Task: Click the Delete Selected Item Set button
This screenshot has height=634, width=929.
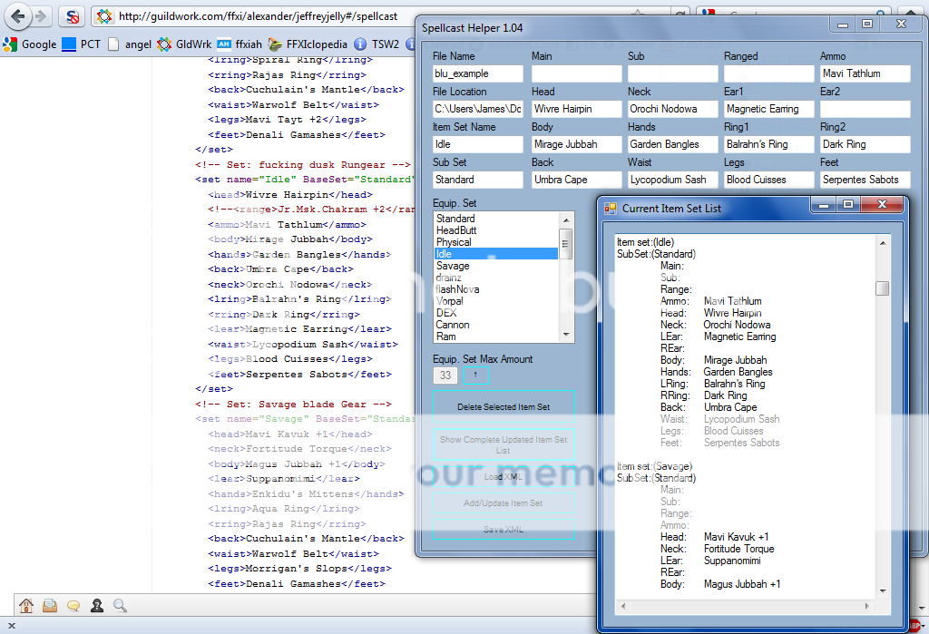Action: (x=504, y=407)
